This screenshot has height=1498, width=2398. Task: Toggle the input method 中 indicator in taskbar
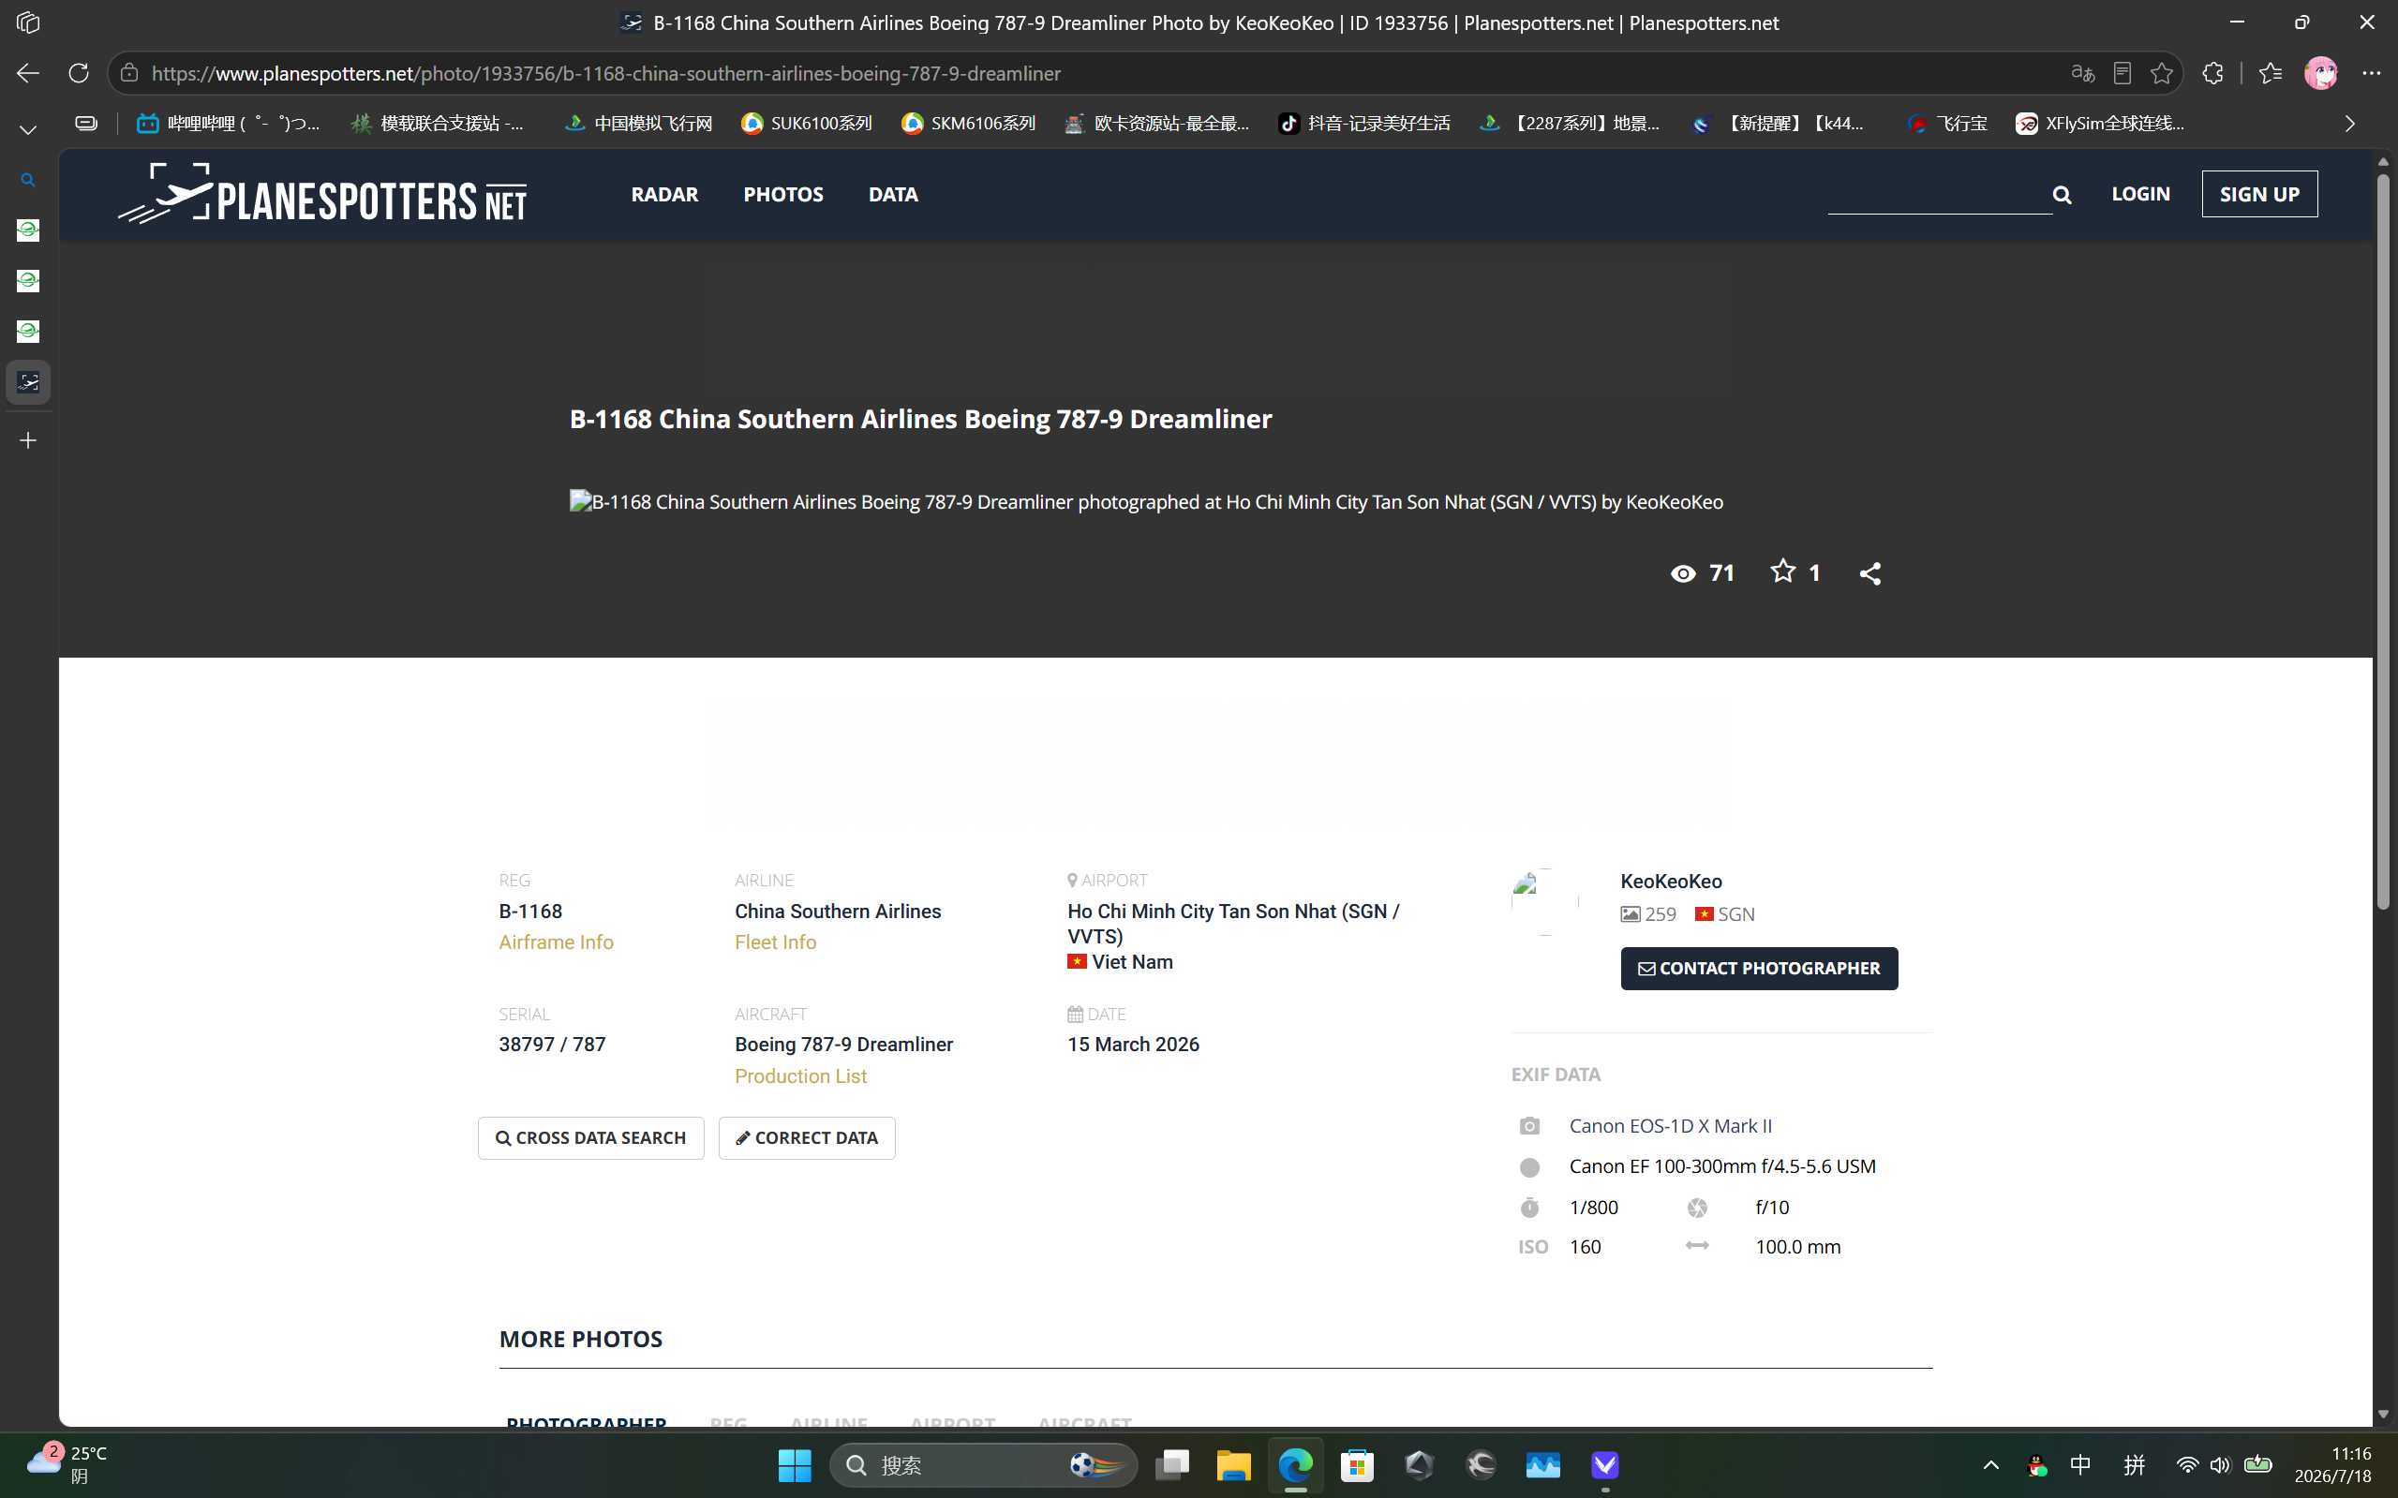[x=2081, y=1465]
